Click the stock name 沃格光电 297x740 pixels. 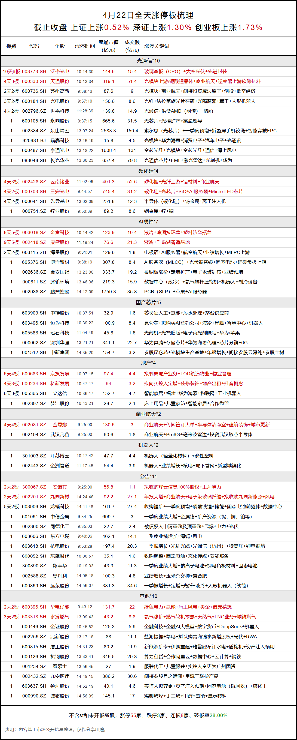click(60, 71)
